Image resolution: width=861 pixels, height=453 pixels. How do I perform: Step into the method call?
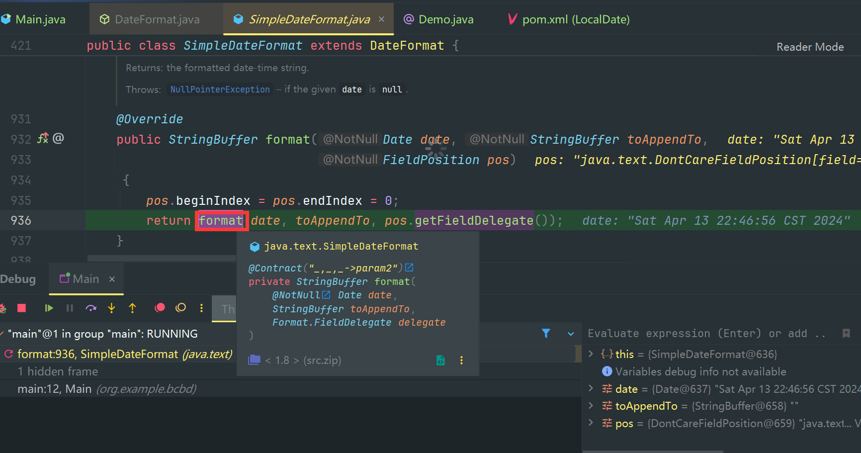tap(111, 308)
